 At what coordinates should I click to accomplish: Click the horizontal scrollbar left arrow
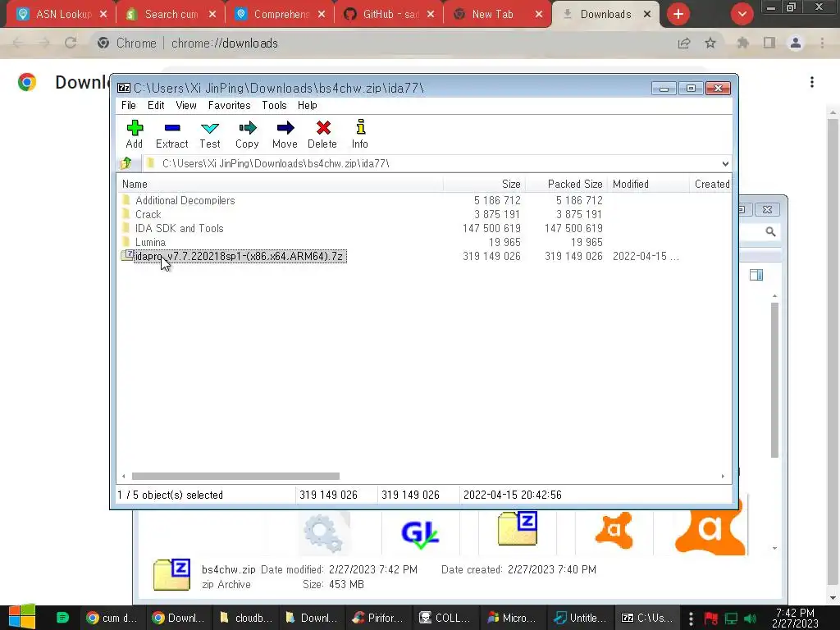(124, 476)
